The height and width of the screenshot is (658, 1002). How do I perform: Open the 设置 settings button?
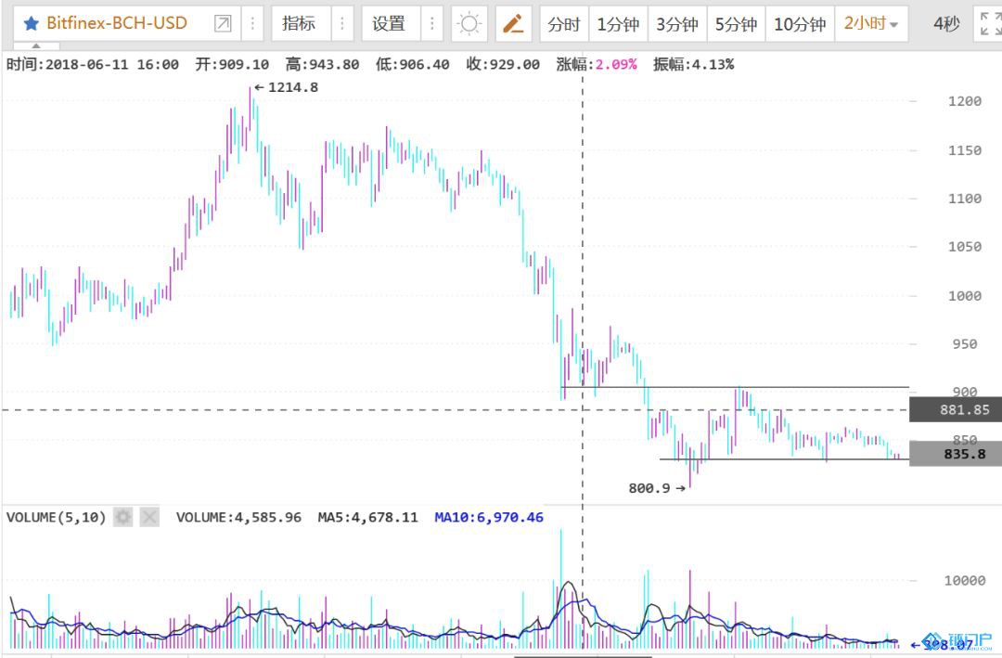389,24
